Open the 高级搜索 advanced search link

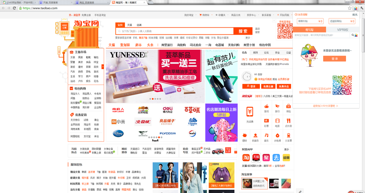tap(257, 31)
